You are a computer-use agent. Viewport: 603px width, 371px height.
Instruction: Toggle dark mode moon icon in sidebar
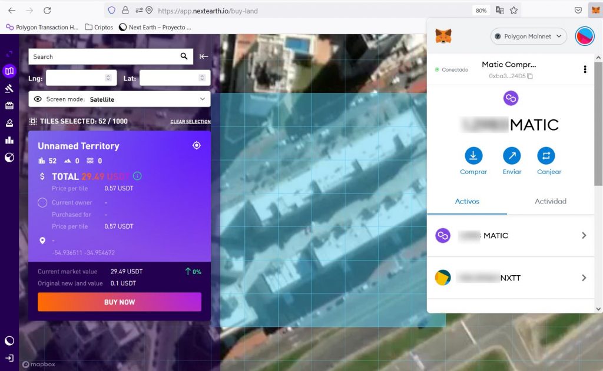click(x=9, y=340)
